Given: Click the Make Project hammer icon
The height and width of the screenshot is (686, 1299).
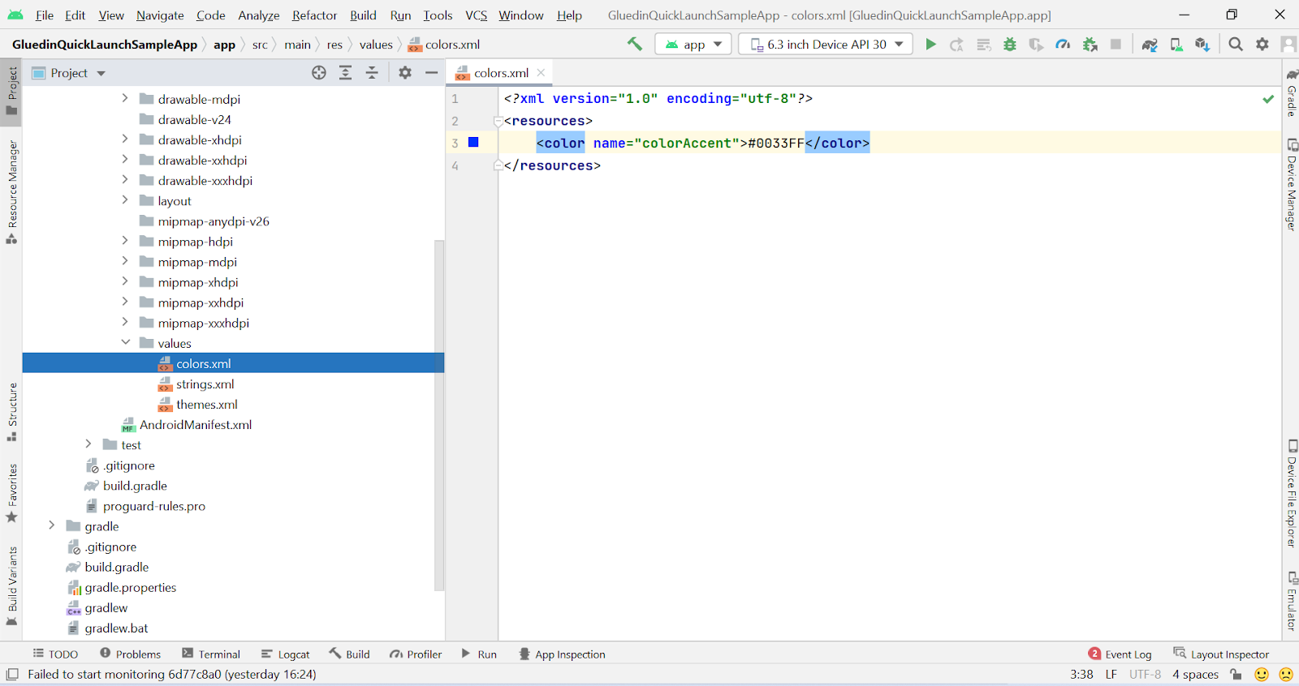Looking at the screenshot, I should (635, 44).
